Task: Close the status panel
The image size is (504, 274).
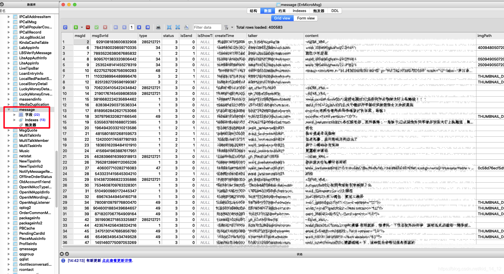Action: pos(62,254)
